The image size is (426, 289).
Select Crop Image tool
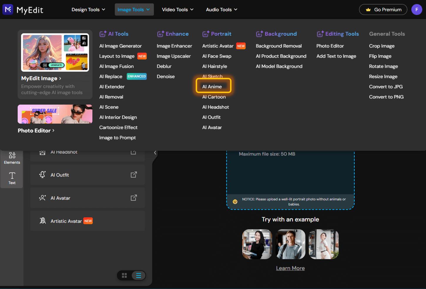coord(382,46)
